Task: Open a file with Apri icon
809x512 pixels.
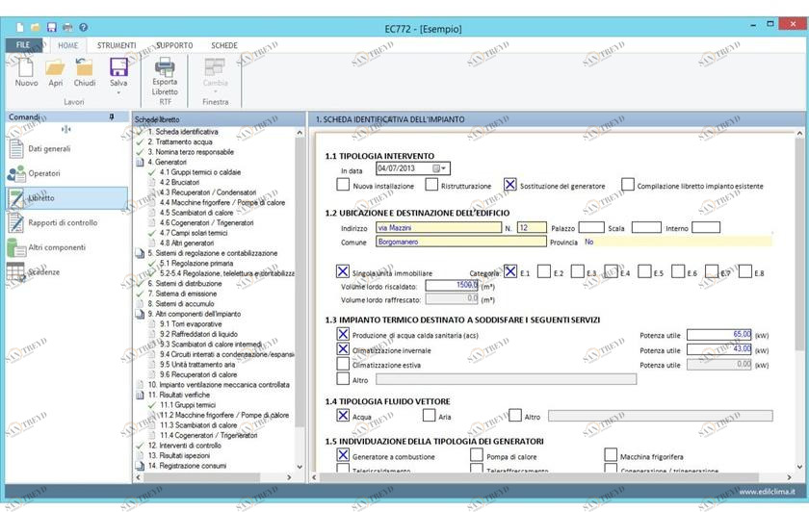Action: pyautogui.click(x=56, y=67)
